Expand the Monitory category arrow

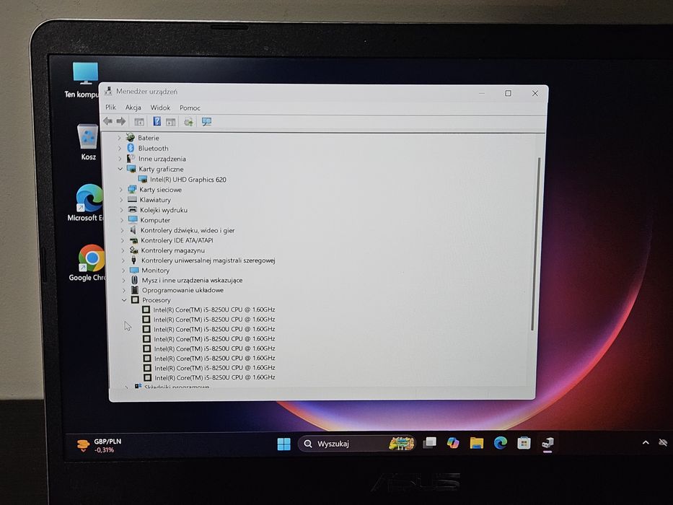coord(123,270)
